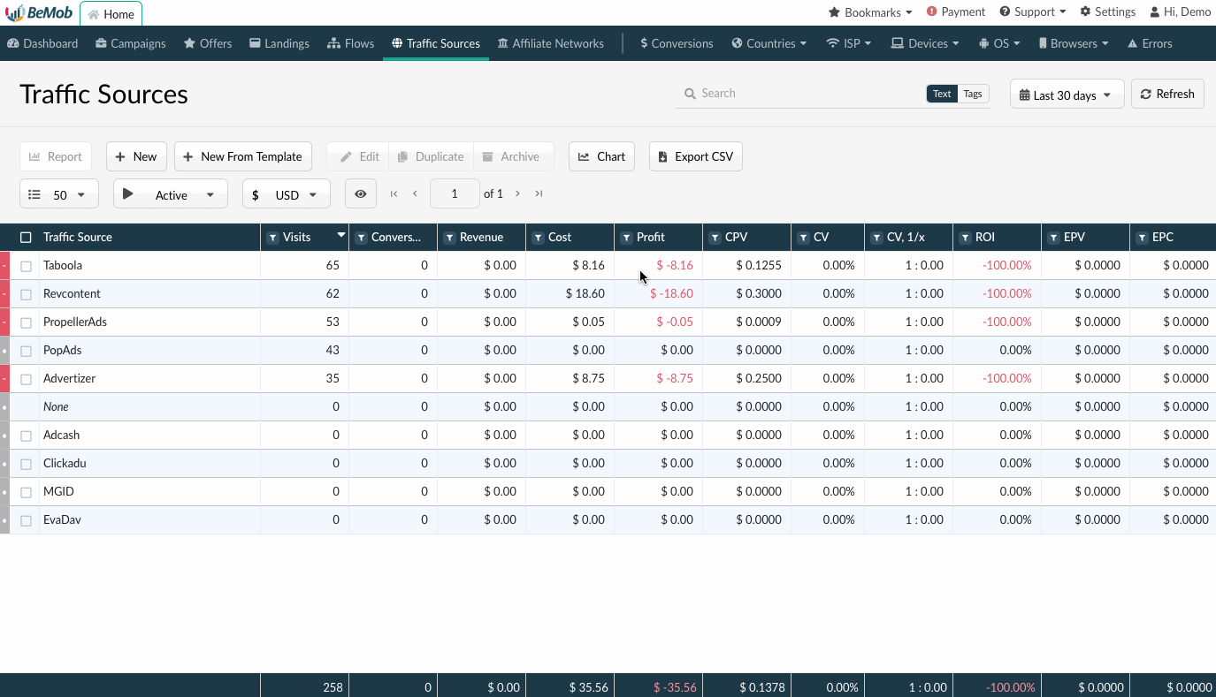The height and width of the screenshot is (697, 1216).
Task: Open the Active status filter dropdown
Action: [171, 194]
